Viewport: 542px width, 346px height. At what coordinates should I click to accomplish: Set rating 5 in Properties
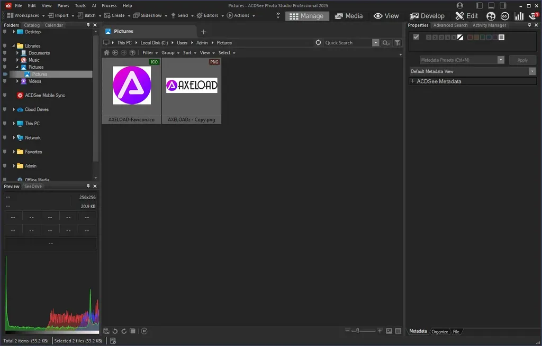click(x=454, y=38)
